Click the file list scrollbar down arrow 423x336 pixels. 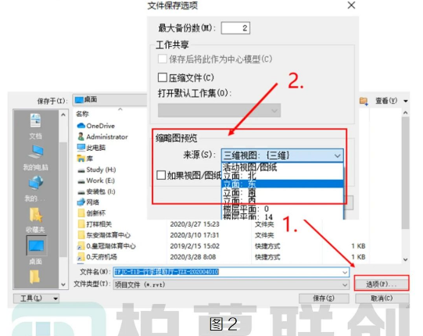pos(406,259)
